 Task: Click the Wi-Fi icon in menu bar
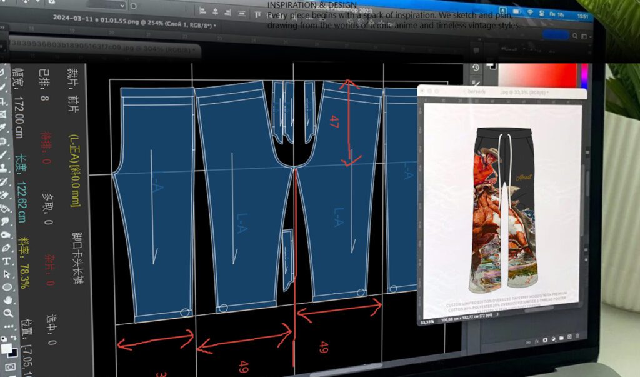530,13
